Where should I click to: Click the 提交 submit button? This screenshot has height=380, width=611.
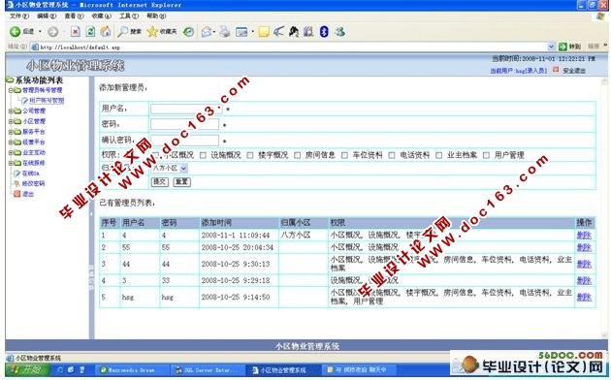[159, 182]
